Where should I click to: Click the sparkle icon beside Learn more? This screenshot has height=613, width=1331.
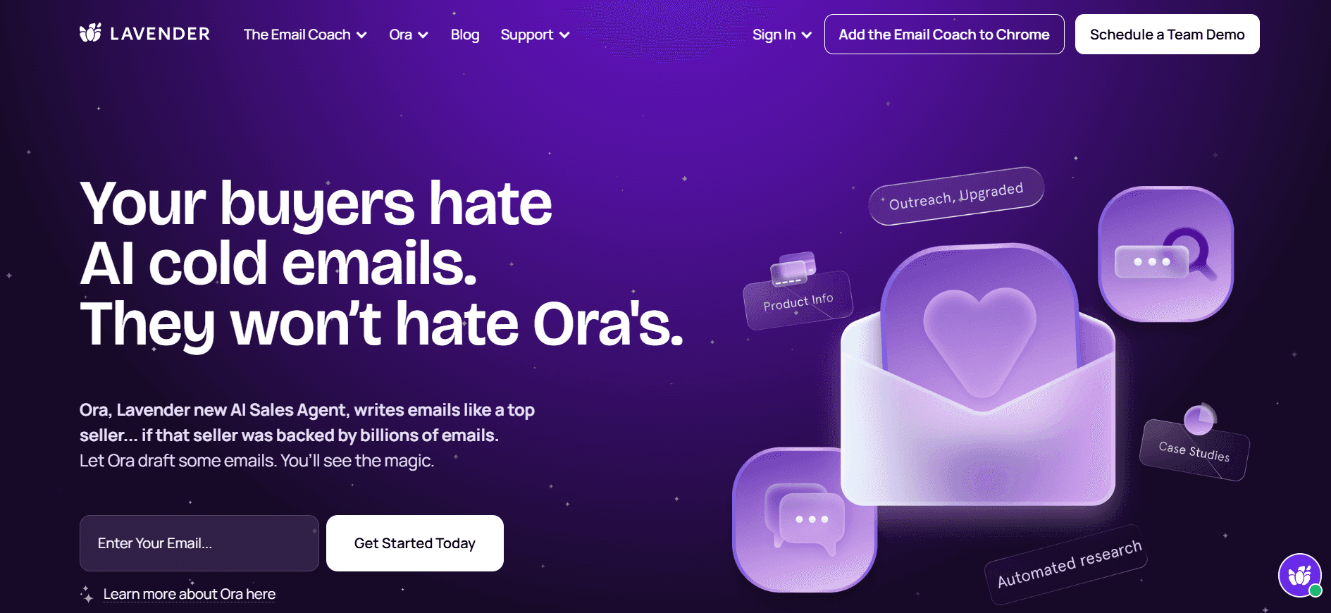87,594
